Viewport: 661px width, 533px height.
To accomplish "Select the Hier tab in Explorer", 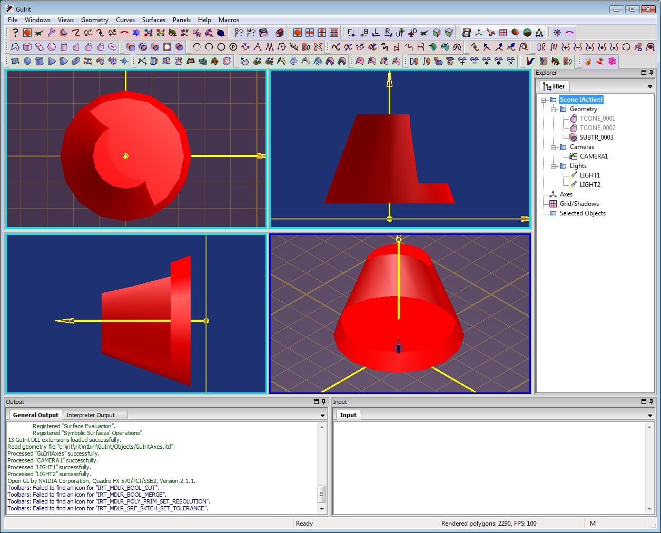I will [554, 86].
